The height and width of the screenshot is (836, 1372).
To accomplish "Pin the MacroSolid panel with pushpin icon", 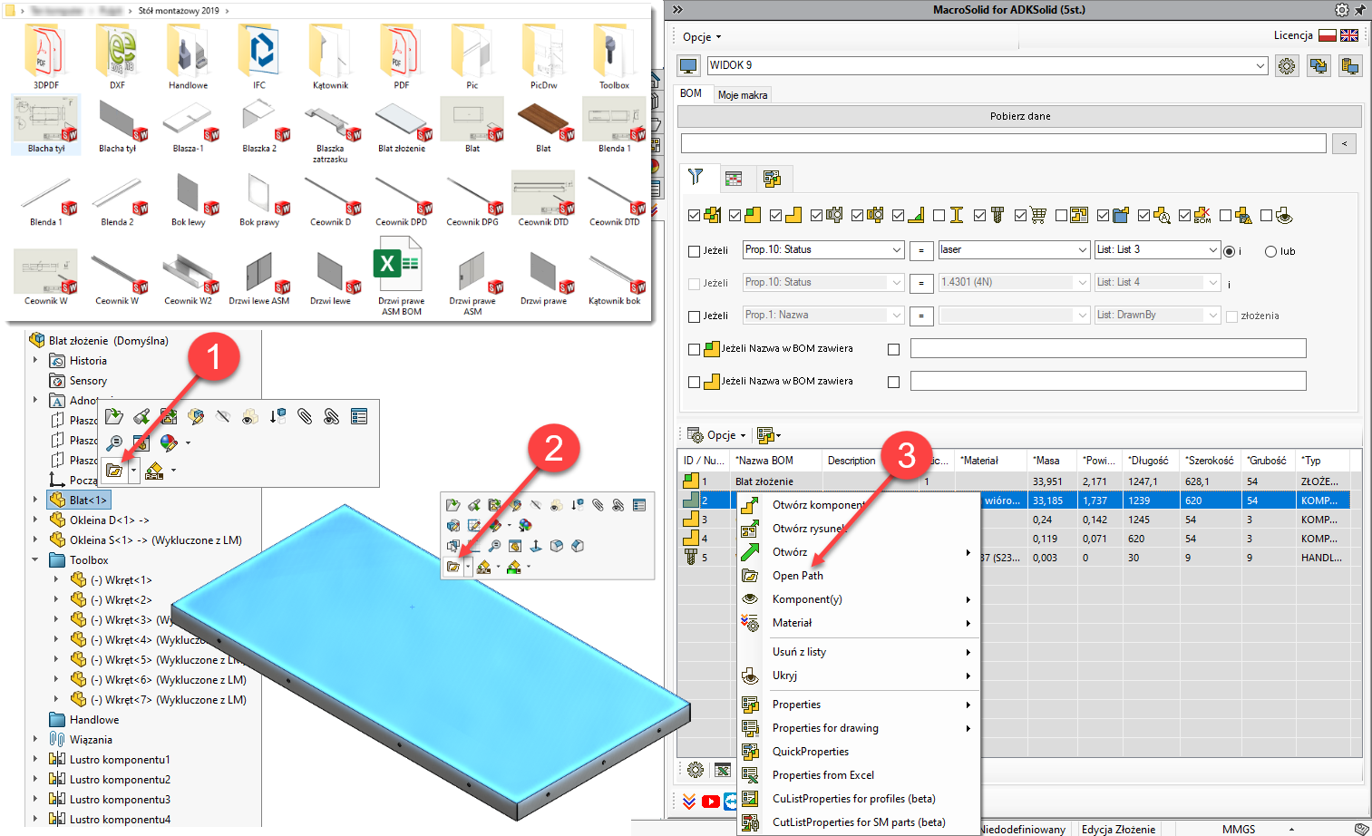I will click(x=1359, y=10).
